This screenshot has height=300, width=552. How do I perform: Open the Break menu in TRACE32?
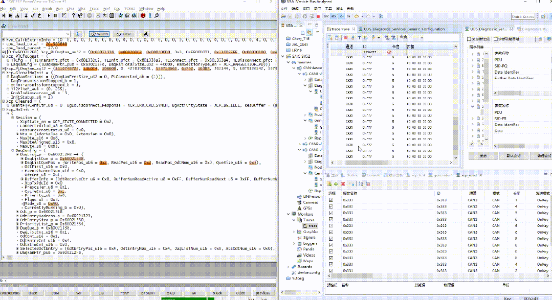point(47,9)
